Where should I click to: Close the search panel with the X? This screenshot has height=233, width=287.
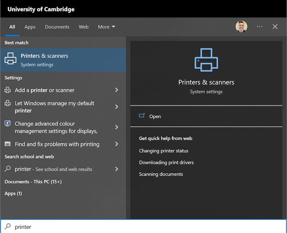click(275, 27)
